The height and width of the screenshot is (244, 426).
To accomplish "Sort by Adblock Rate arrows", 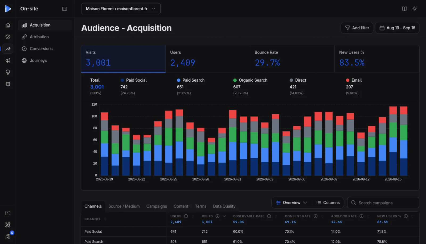I will coord(368,216).
